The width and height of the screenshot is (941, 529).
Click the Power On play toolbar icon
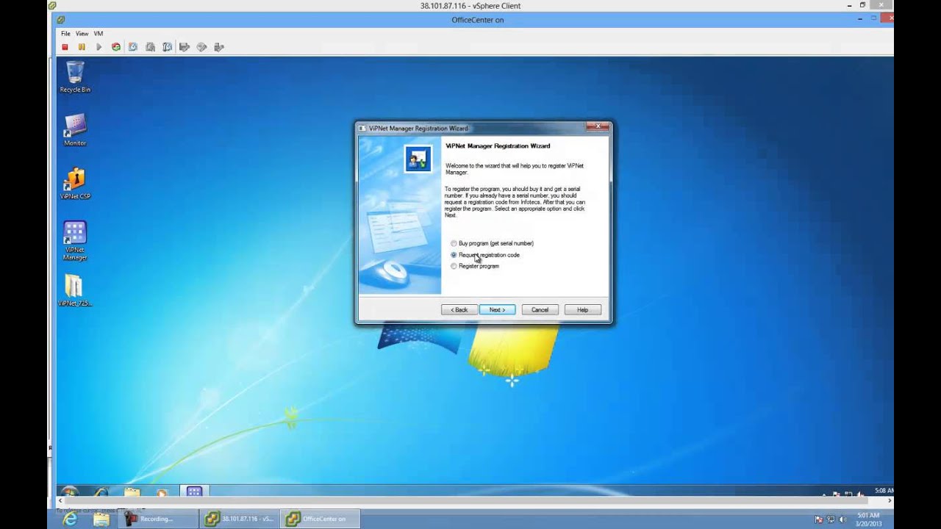pos(99,47)
